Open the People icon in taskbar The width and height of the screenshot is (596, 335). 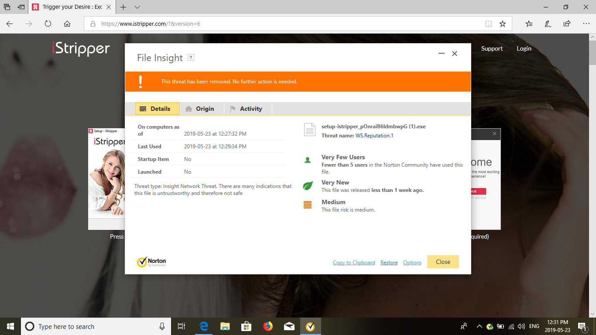[x=464, y=326]
